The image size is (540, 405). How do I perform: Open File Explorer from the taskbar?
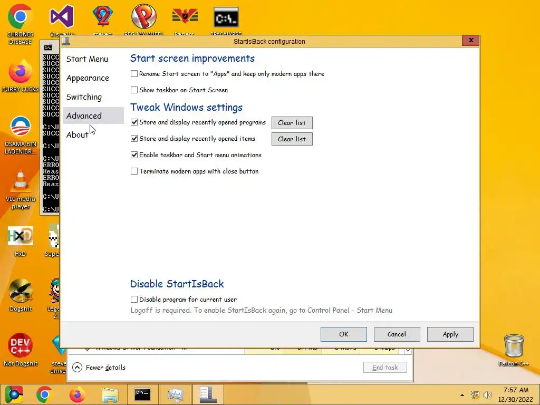(x=110, y=394)
